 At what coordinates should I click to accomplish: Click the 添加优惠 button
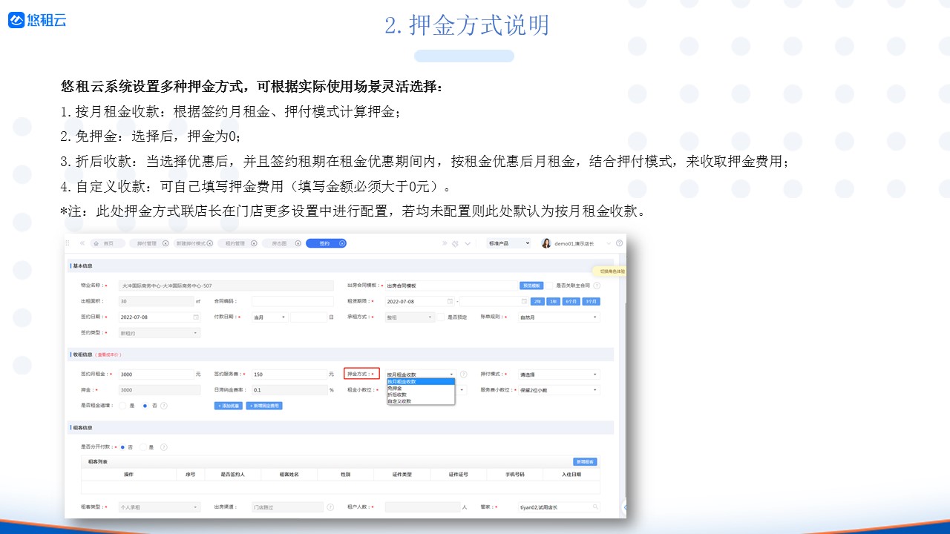(x=228, y=406)
